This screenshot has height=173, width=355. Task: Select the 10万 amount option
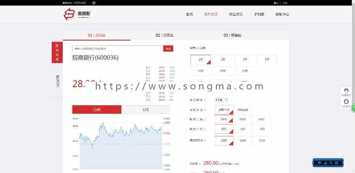point(201,71)
